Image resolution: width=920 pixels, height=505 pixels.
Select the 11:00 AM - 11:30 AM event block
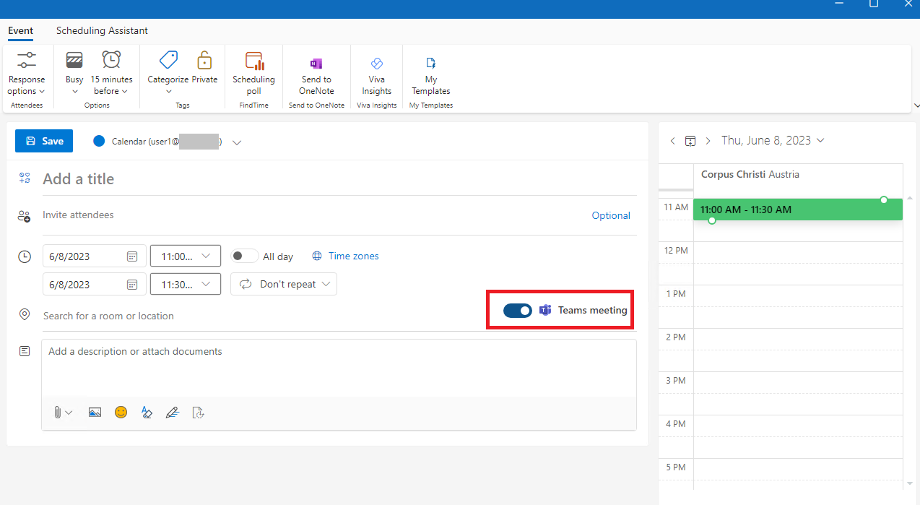798,210
